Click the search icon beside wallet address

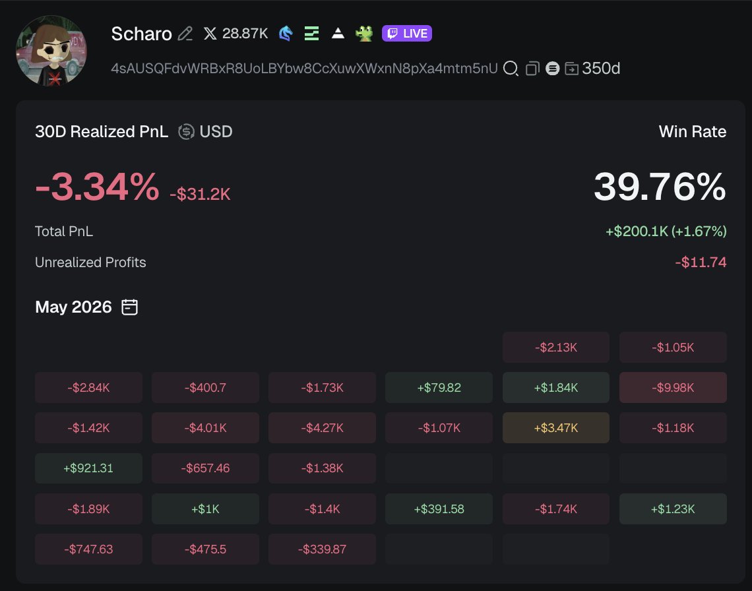[x=511, y=69]
